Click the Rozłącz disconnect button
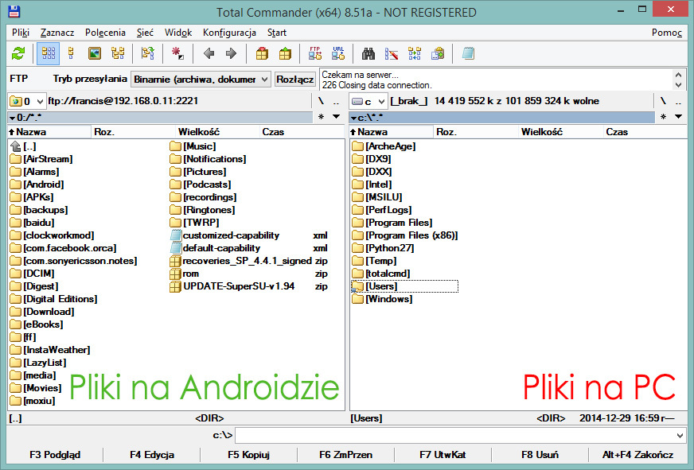Screen dimensions: 694x470 click(x=294, y=80)
